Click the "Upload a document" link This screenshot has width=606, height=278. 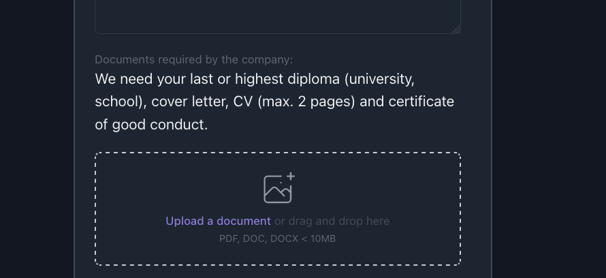pyautogui.click(x=218, y=221)
